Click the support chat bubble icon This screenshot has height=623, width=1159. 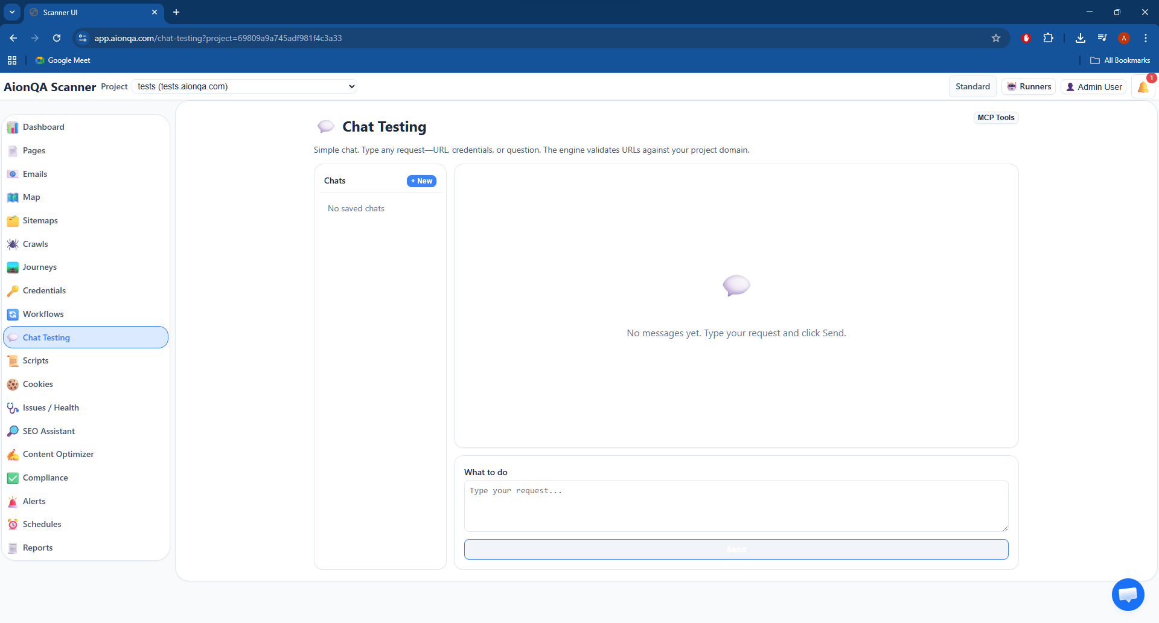(x=1128, y=595)
